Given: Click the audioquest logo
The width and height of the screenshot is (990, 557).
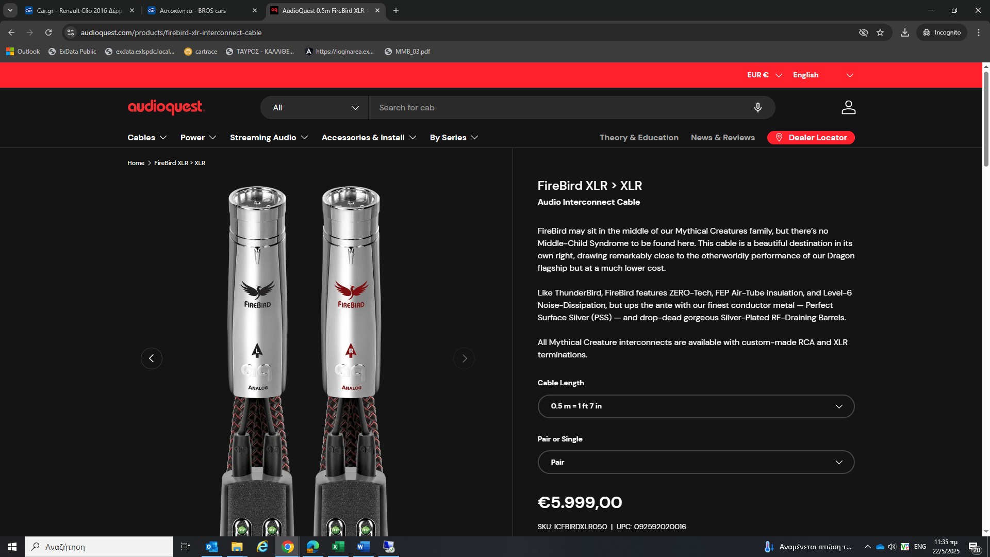Looking at the screenshot, I should [166, 107].
